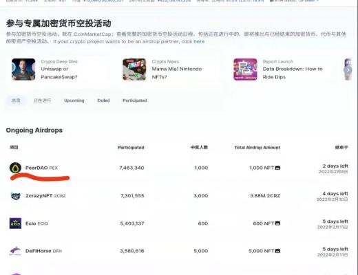Click the Ecio project logo icon
The width and height of the screenshot is (358, 275).
pyautogui.click(x=15, y=223)
